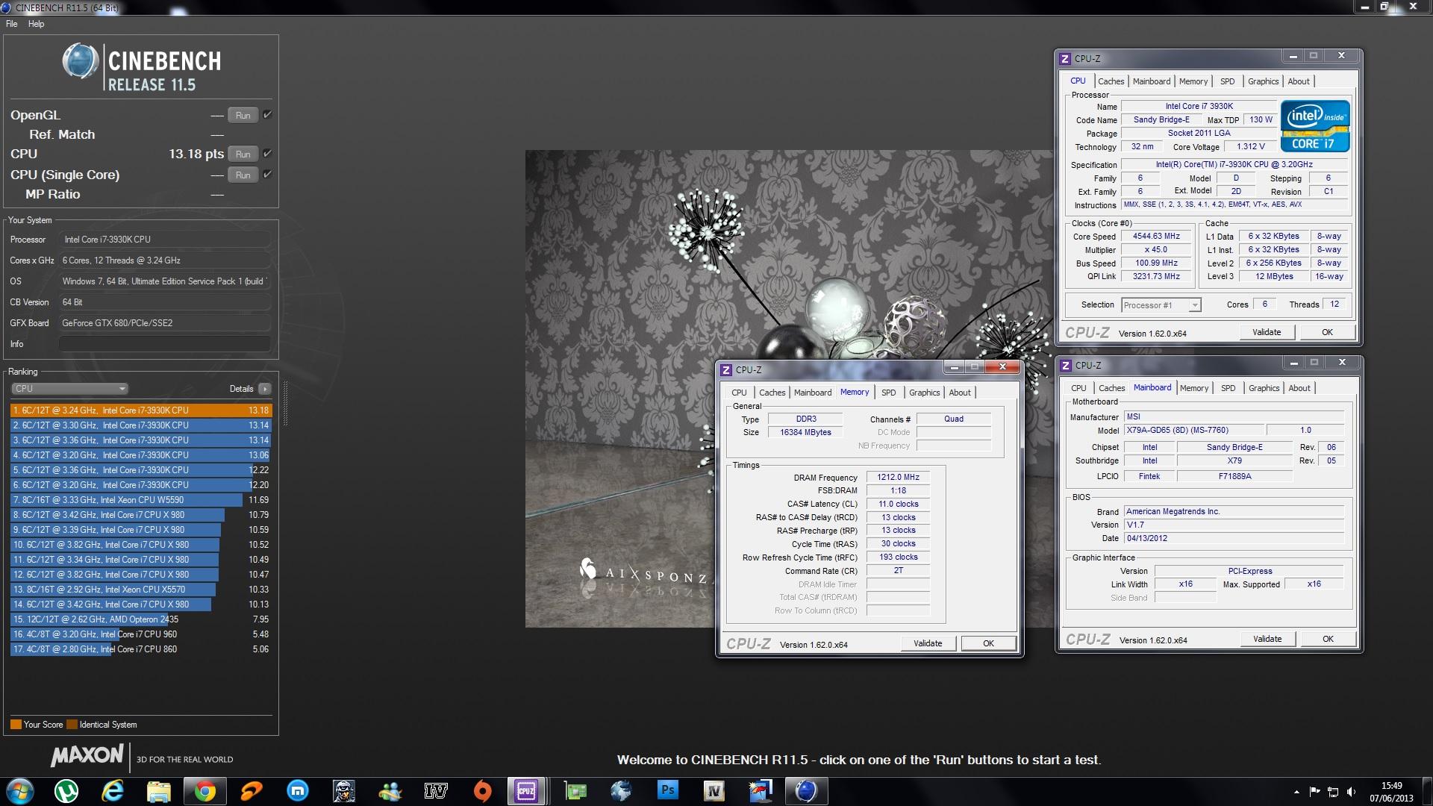This screenshot has height=806, width=1433.
Task: Open SPD tab in Memory window
Action: tap(888, 393)
